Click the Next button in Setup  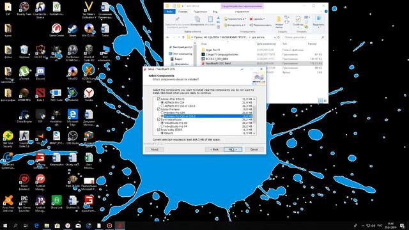click(233, 149)
